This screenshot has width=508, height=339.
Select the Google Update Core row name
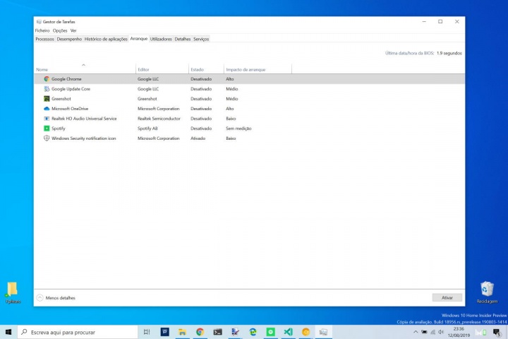tap(71, 89)
